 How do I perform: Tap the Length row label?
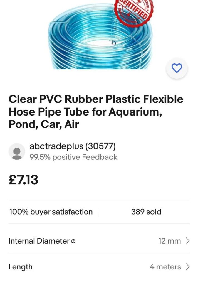click(21, 267)
